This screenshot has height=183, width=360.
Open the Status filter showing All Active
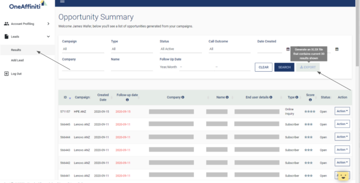tap(180, 49)
